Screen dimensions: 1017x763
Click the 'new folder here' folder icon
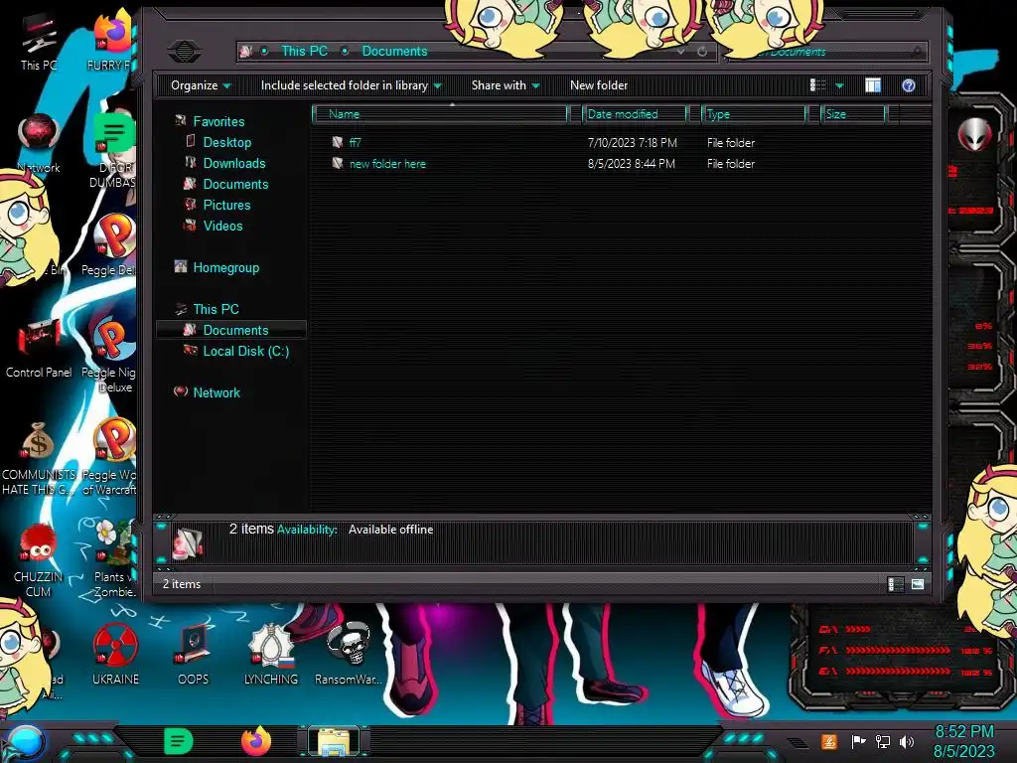(x=338, y=163)
